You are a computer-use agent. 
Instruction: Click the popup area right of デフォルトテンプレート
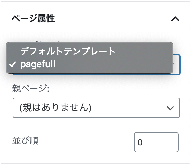144,51
